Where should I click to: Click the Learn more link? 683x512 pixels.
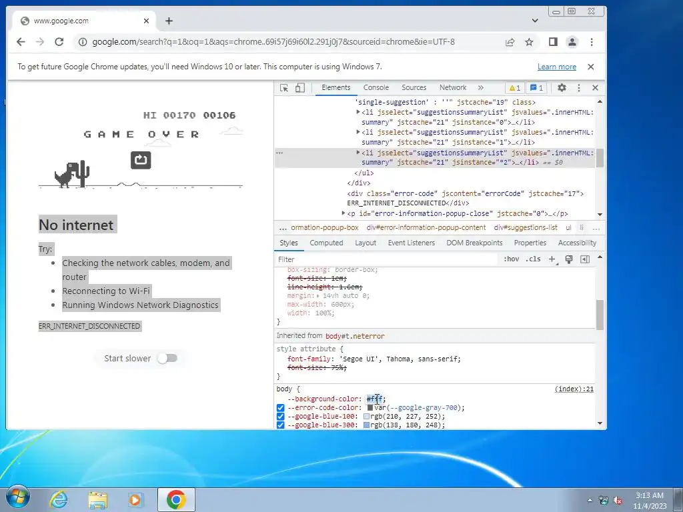pos(557,67)
